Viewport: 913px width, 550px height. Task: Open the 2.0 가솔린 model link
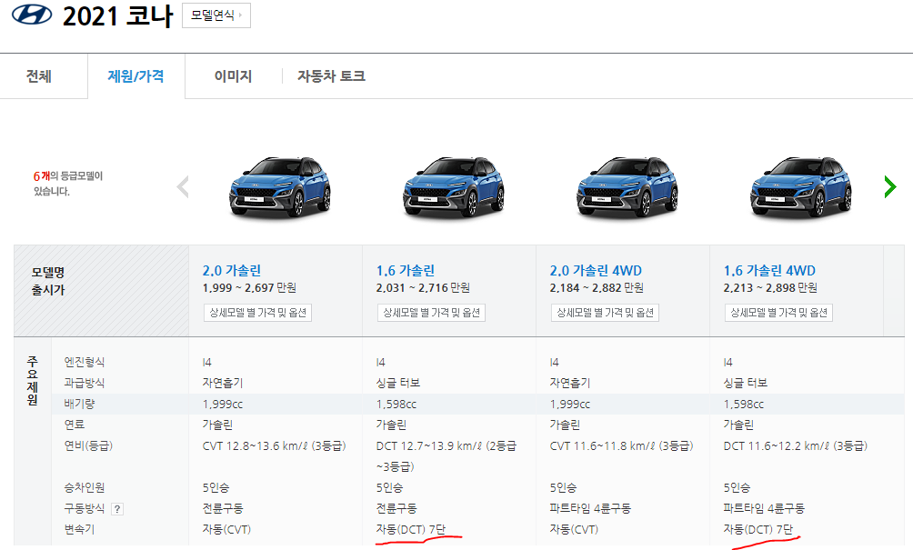(x=232, y=271)
